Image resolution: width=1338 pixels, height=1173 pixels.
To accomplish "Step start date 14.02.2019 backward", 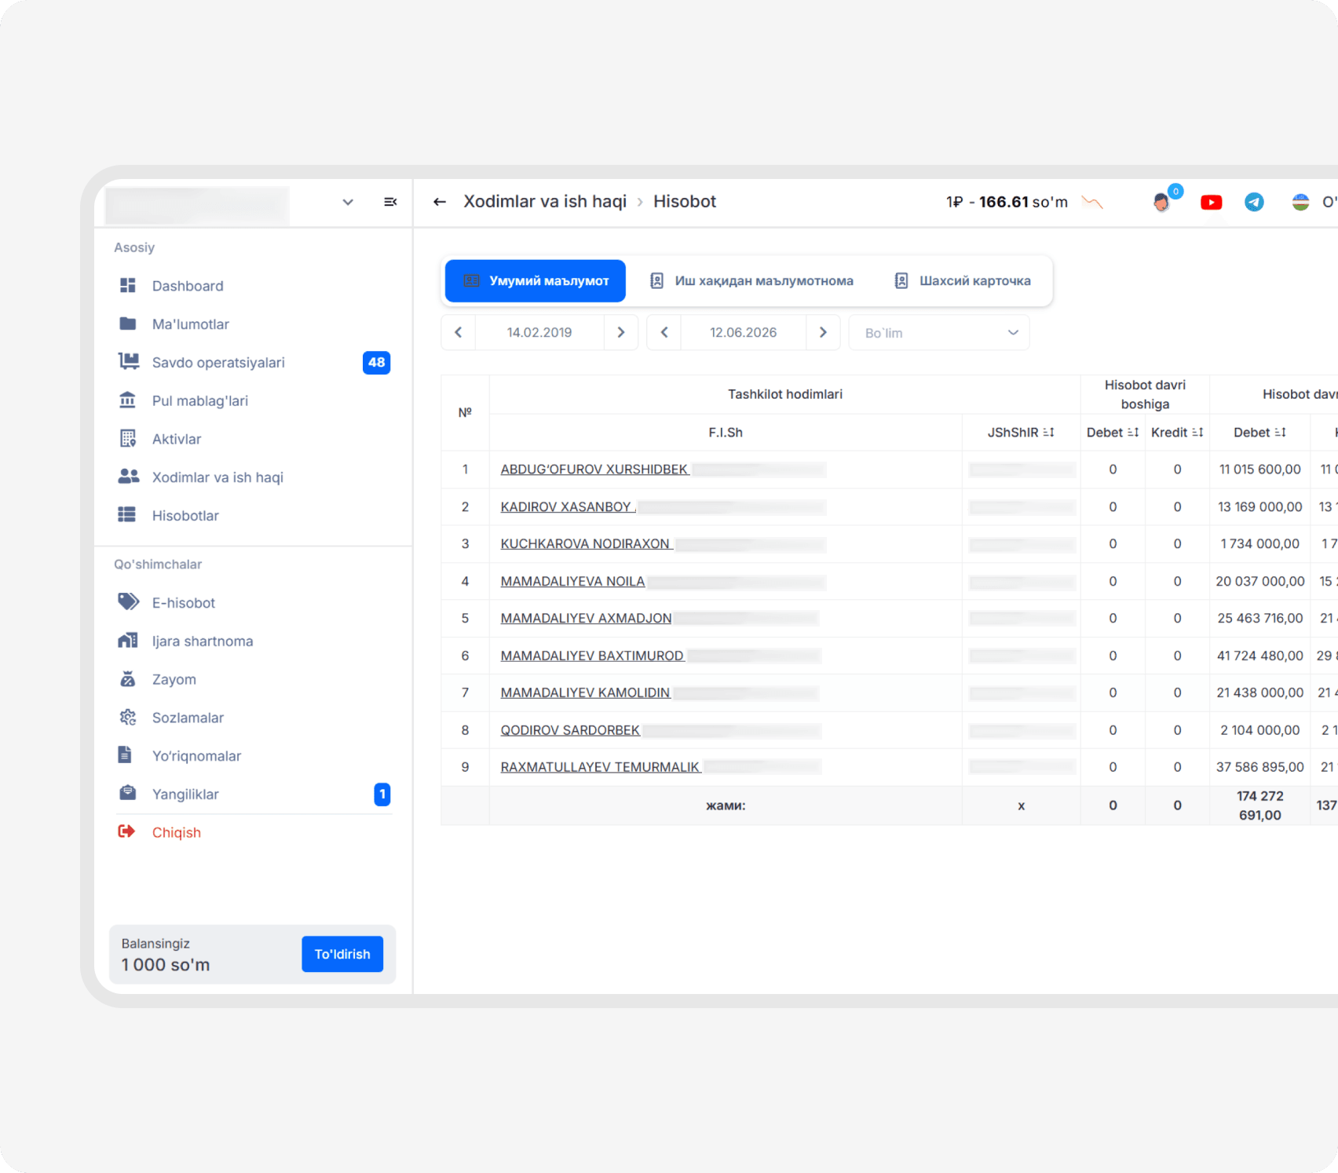I will [459, 333].
